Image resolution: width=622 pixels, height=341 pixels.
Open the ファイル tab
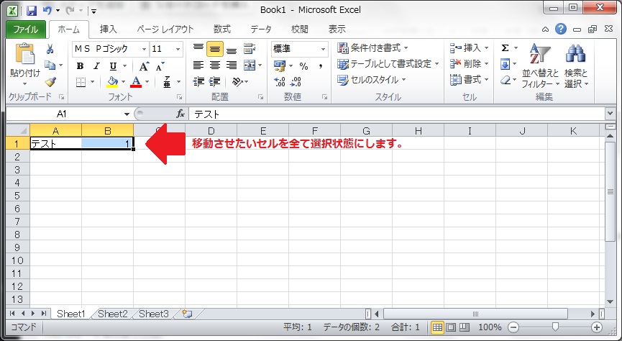[26, 29]
